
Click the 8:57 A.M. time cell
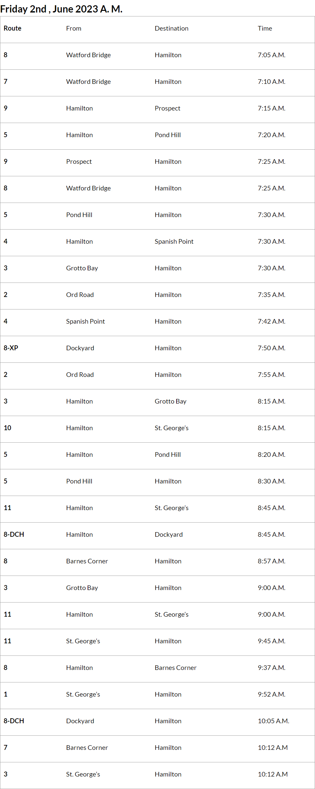(271, 561)
